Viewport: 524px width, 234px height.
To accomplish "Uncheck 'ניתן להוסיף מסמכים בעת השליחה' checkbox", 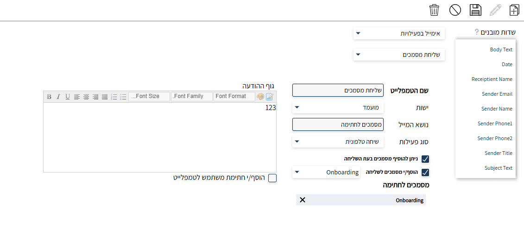I will 425,159.
